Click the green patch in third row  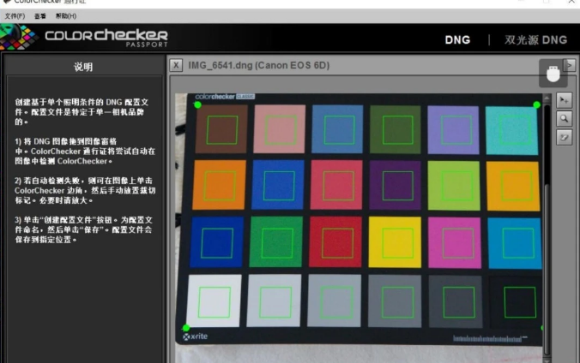pos(276,241)
